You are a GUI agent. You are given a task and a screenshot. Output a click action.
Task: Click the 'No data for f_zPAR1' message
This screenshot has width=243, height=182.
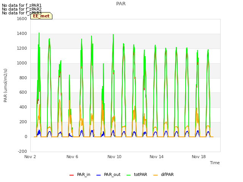click(22, 6)
